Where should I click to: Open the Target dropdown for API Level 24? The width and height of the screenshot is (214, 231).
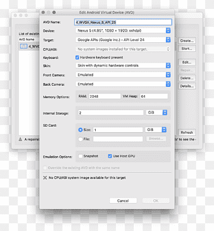pyautogui.click(x=123, y=40)
